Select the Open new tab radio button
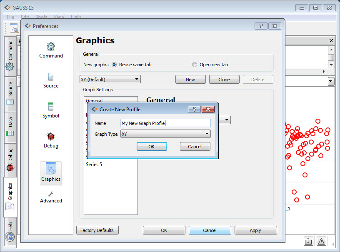The image size is (340, 252). pyautogui.click(x=195, y=65)
